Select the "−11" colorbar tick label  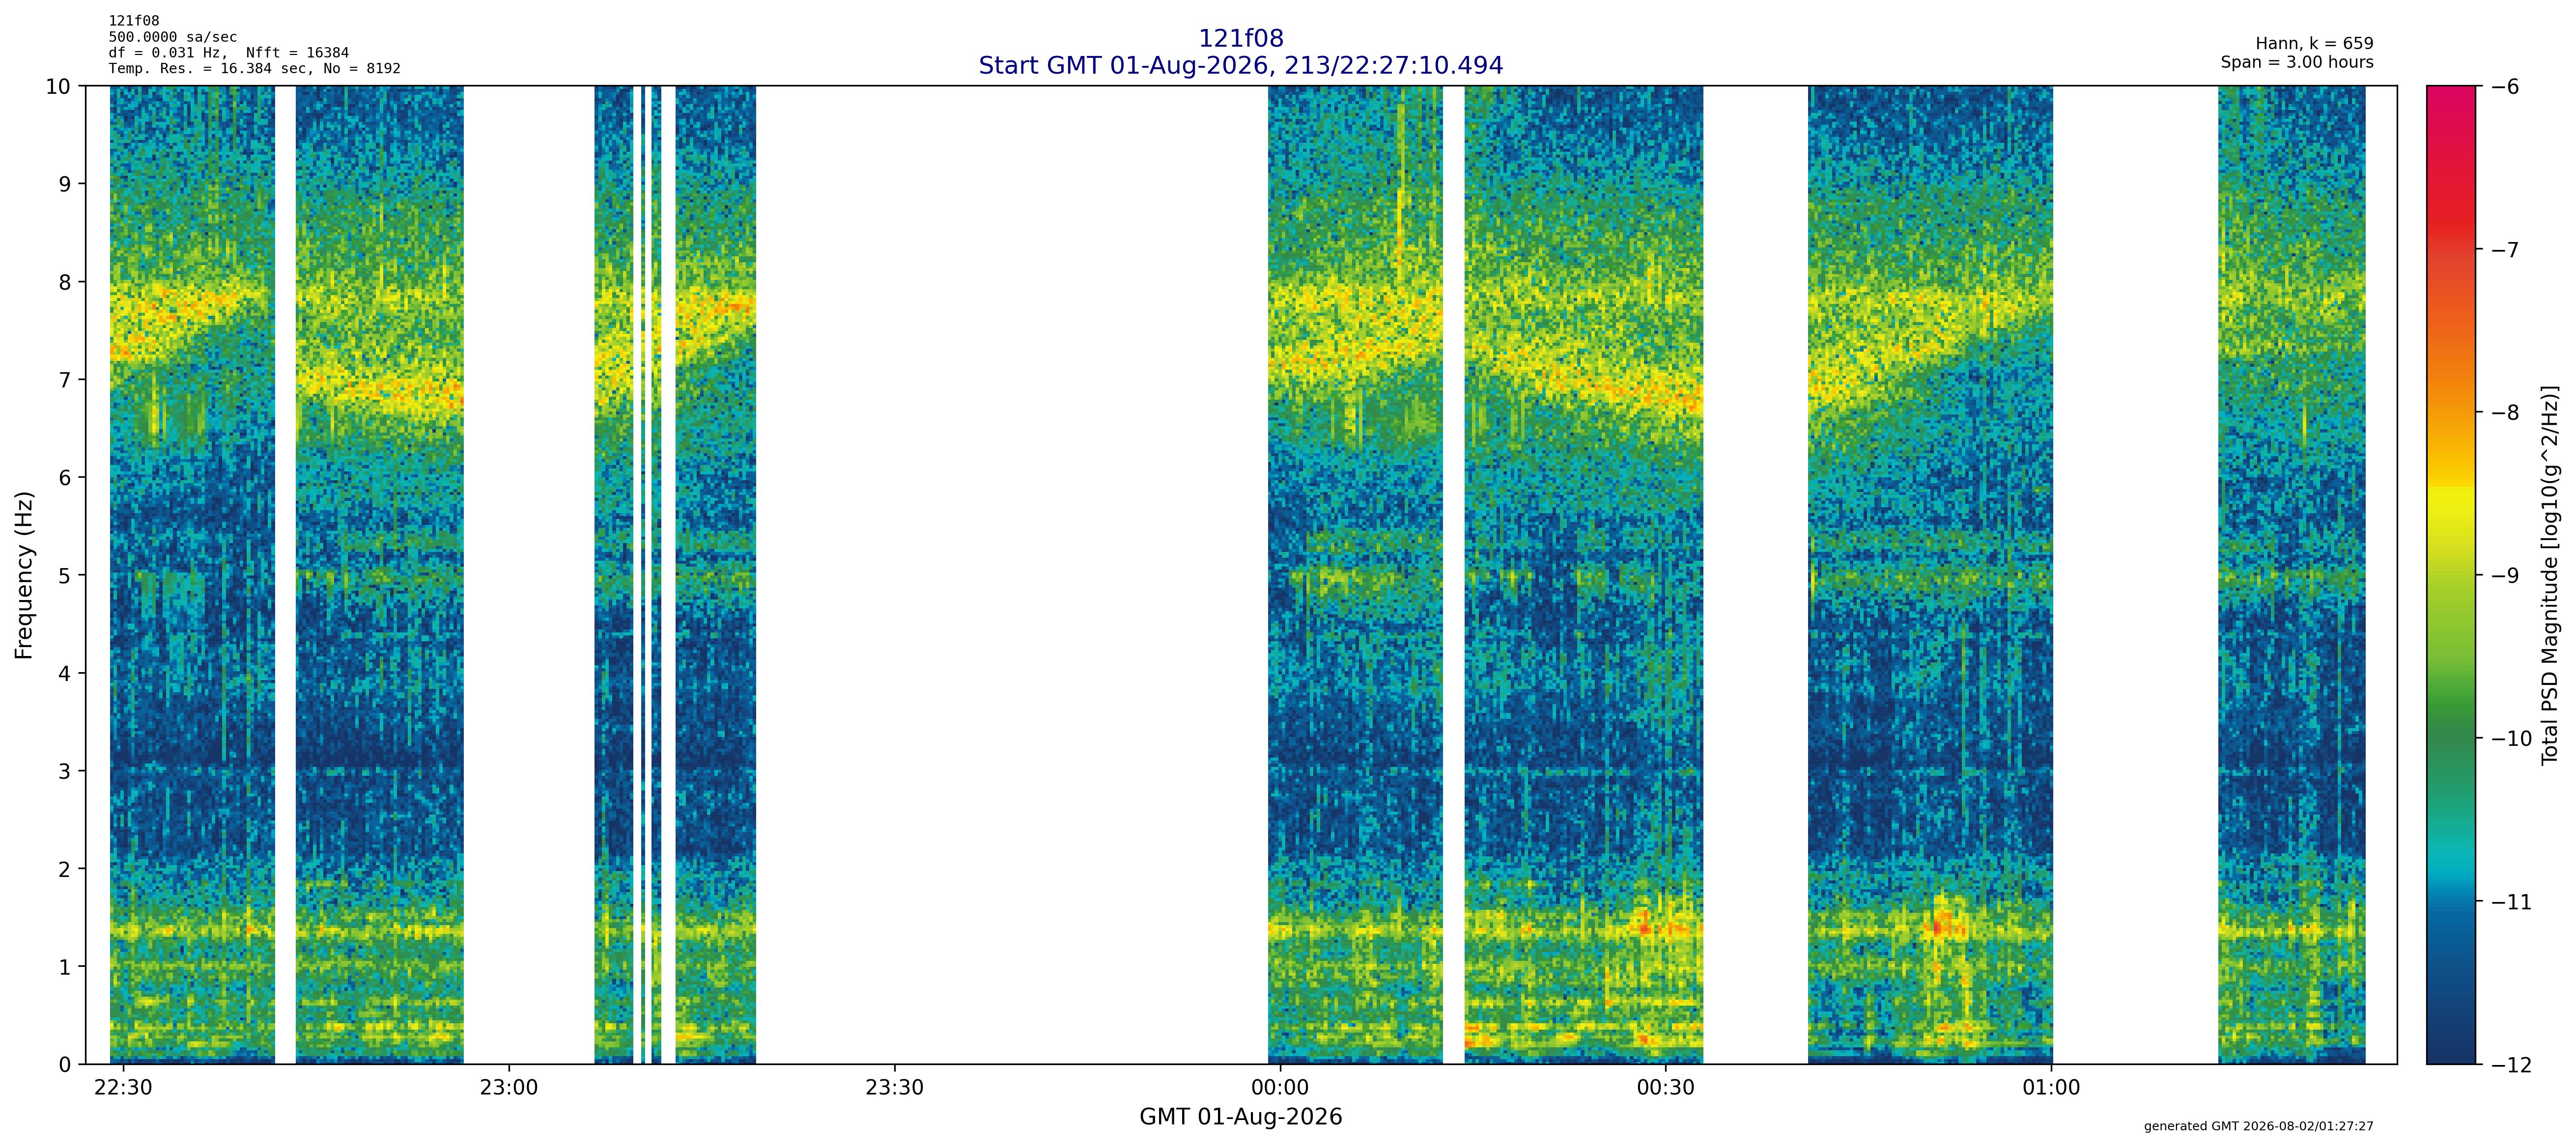click(2511, 901)
